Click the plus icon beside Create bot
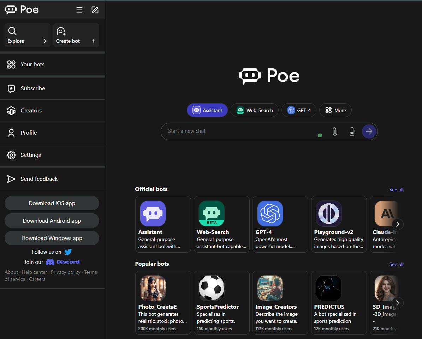Screen dimensions: 422x339 click(93, 41)
